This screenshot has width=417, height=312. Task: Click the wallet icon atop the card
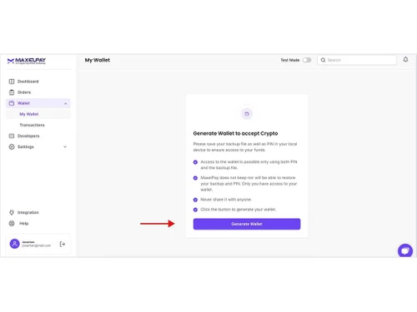pyautogui.click(x=247, y=114)
